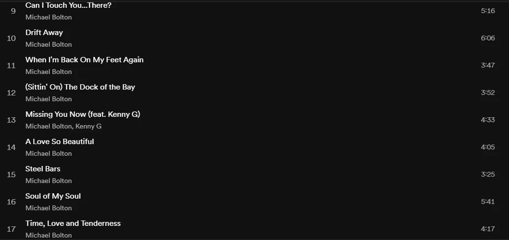Open Can I Touch You...There? track

68,5
